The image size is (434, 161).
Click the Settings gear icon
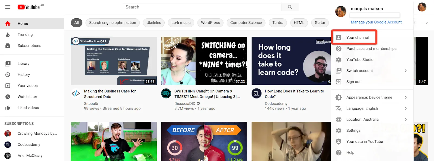339,130
